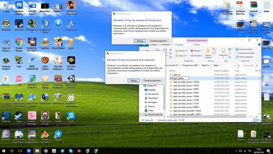
Task: Expand the Elimina dropdown arrow
Action: pyautogui.click(x=201, y=50)
